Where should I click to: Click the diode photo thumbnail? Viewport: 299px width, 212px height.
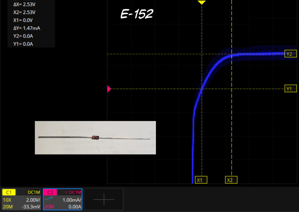pyautogui.click(x=95, y=138)
